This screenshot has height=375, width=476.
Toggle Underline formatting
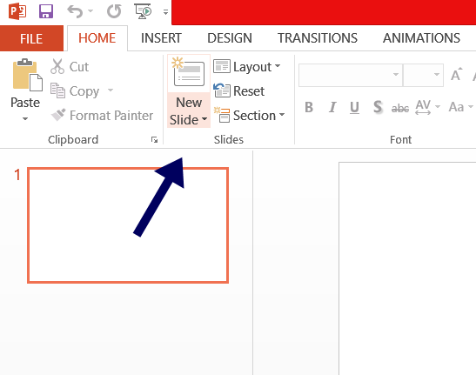point(354,107)
